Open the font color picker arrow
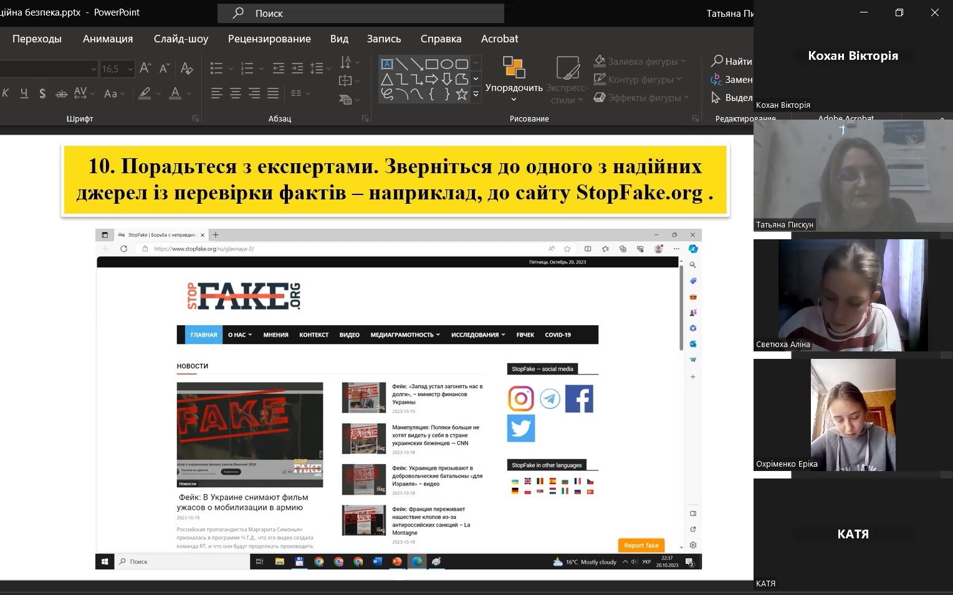Viewport: 953px width, 595px height. pyautogui.click(x=189, y=94)
